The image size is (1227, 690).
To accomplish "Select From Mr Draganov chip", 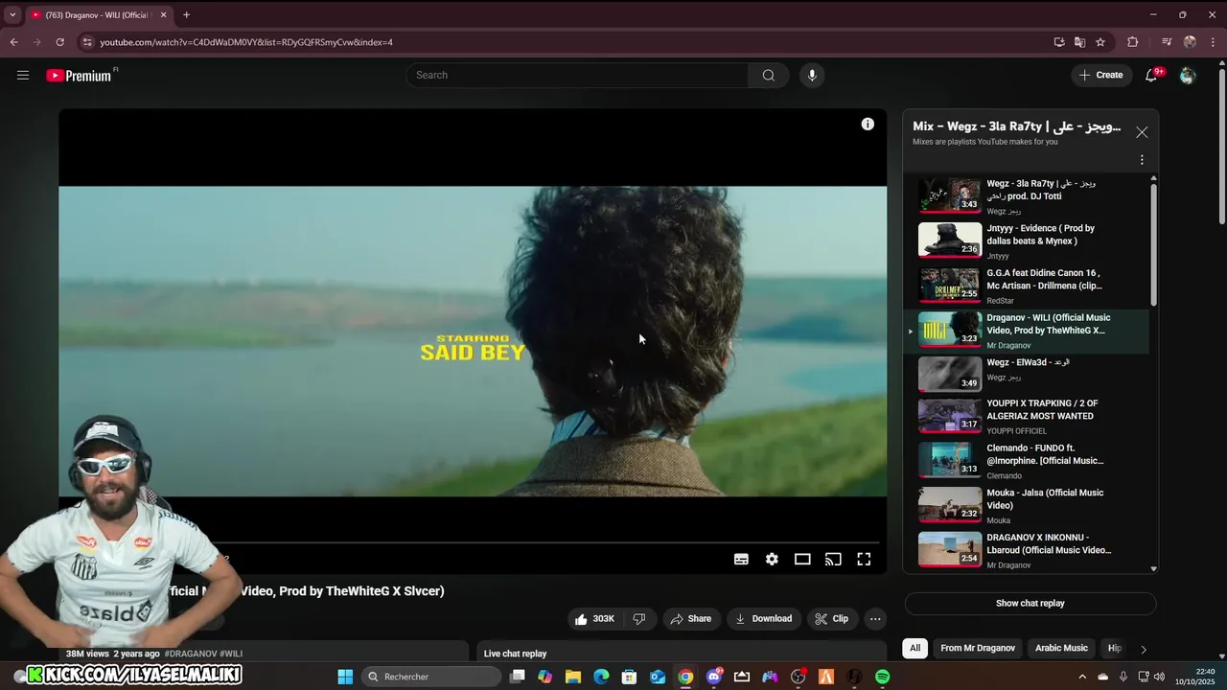I will pos(978,648).
